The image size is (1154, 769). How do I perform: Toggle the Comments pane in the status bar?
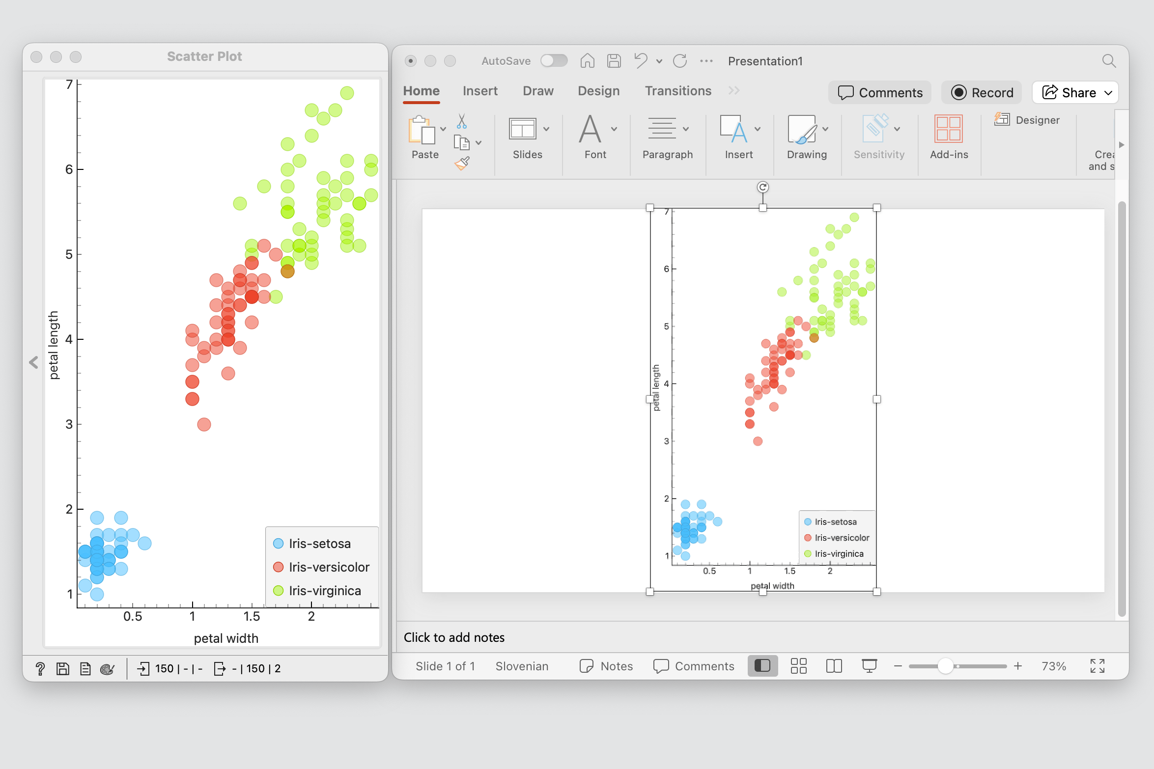coord(694,666)
